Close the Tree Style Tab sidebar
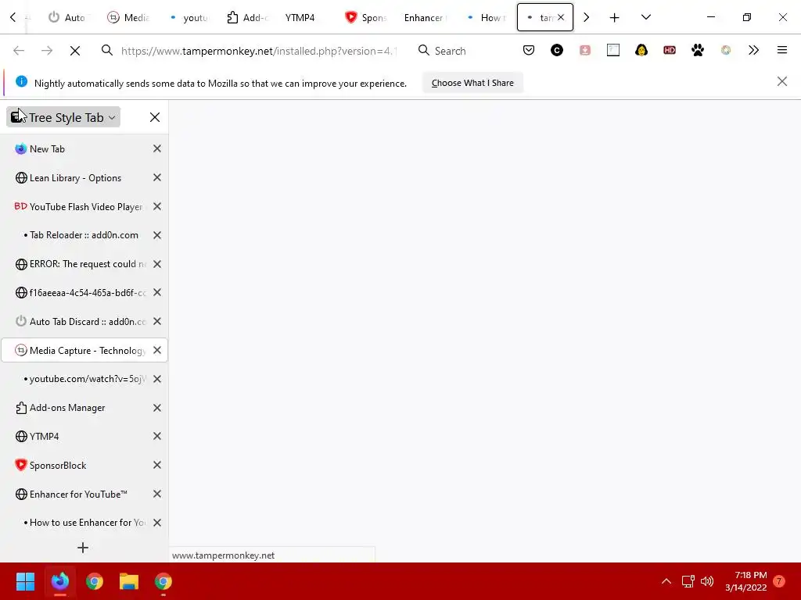801x600 pixels. pos(155,117)
